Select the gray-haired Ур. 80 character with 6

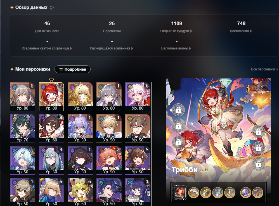23,97
